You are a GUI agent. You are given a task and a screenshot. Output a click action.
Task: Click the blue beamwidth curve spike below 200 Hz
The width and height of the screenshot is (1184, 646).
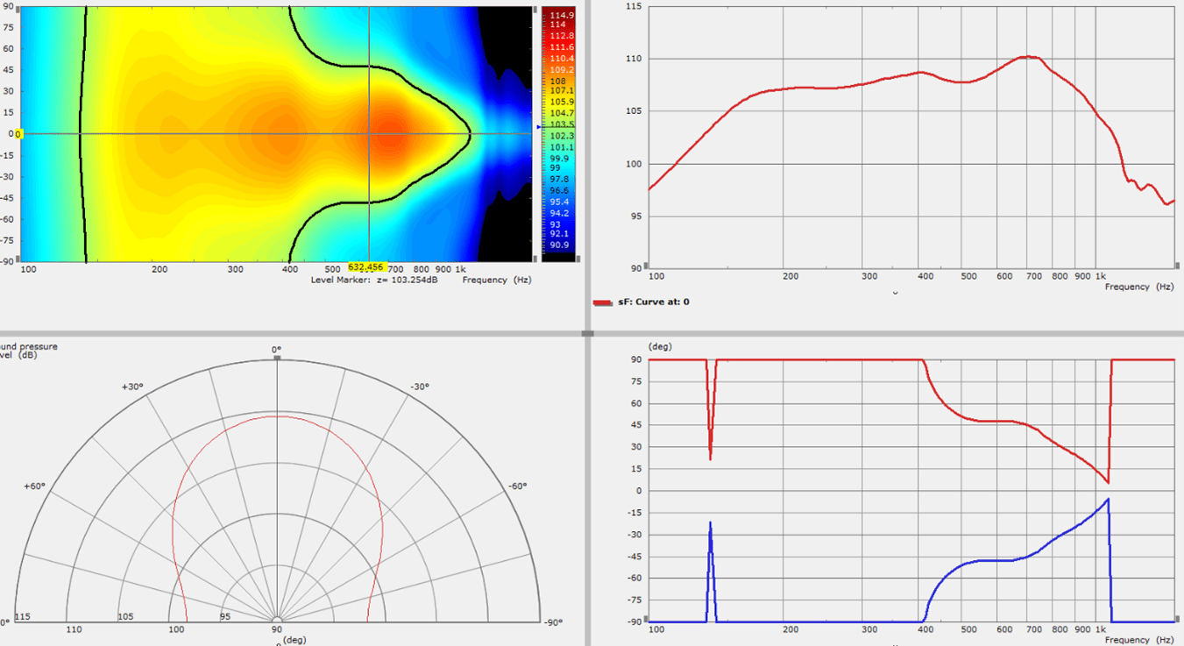click(710, 524)
